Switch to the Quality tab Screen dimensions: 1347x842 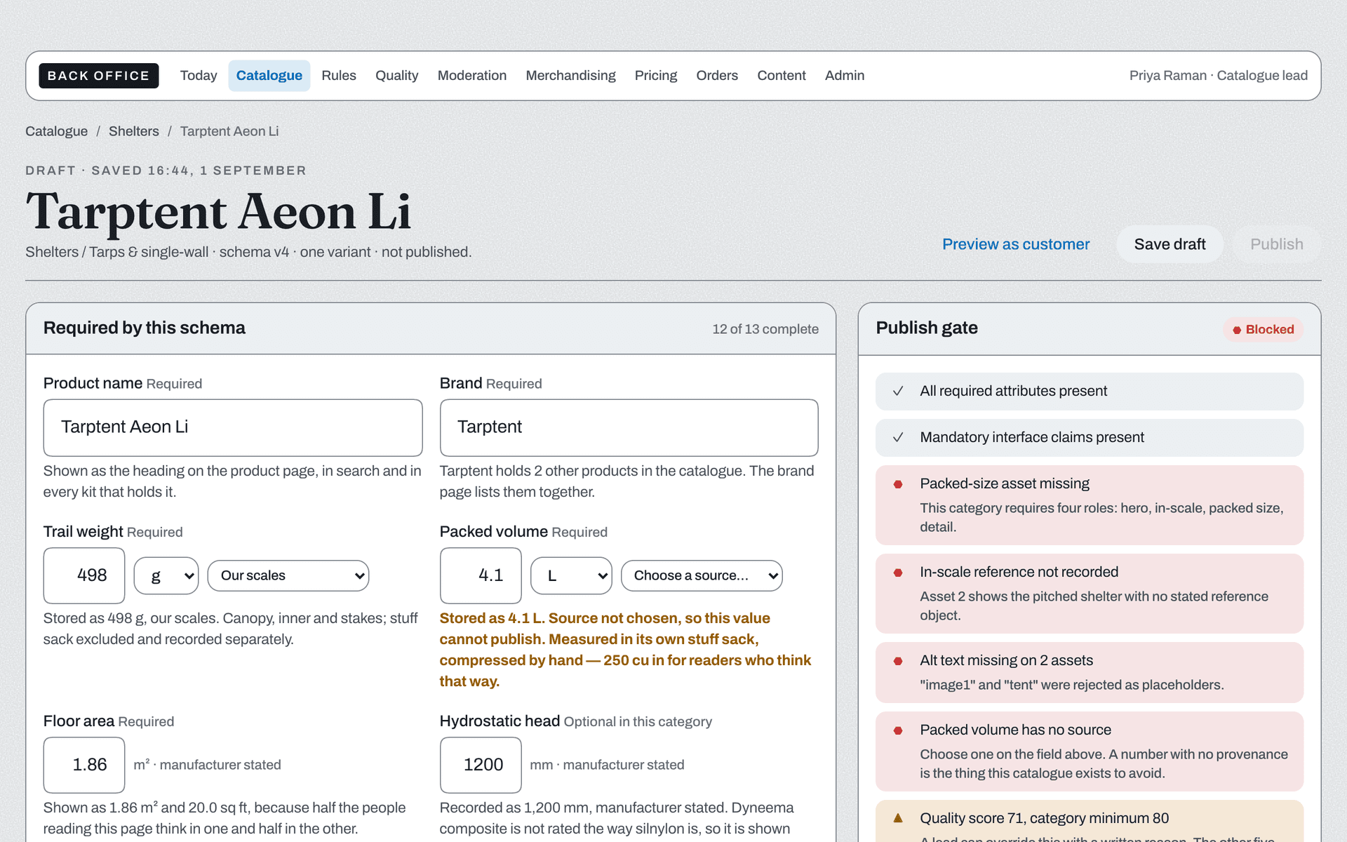(x=396, y=76)
